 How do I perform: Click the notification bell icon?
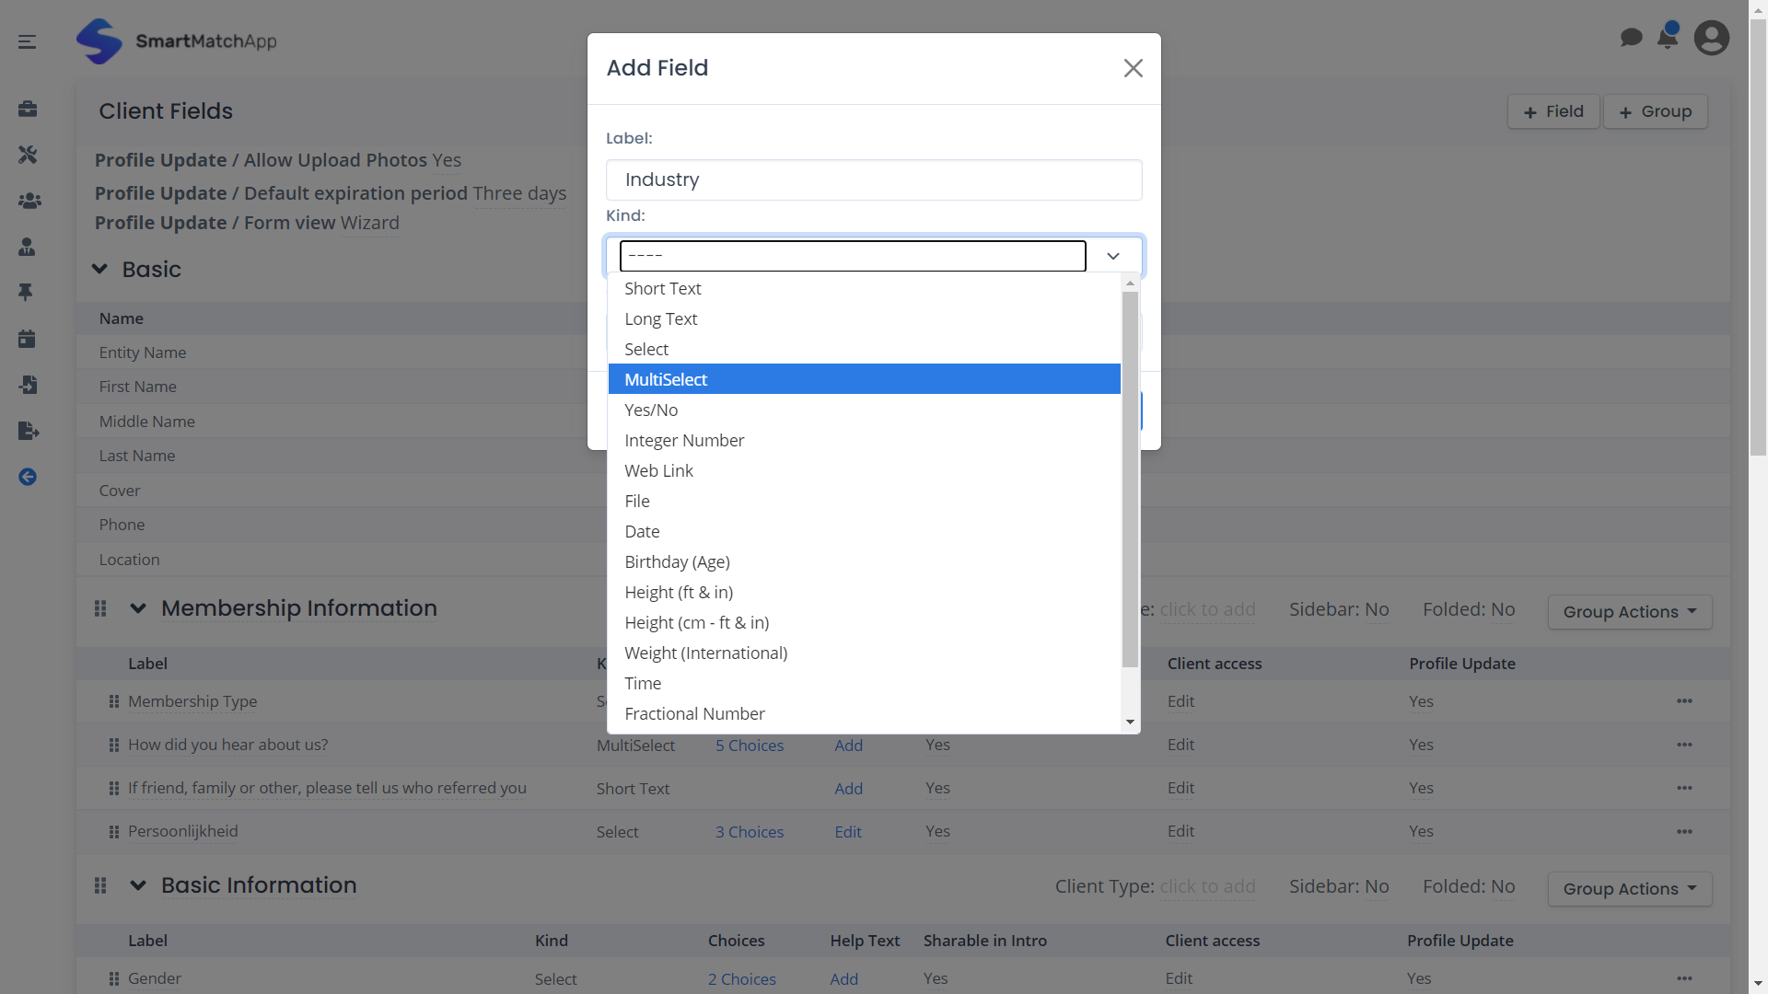[x=1667, y=38]
